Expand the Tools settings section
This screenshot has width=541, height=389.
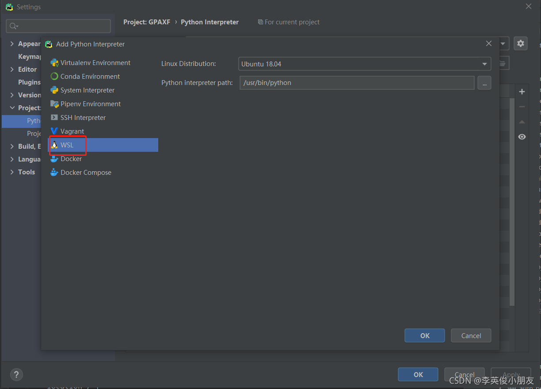(x=12, y=172)
